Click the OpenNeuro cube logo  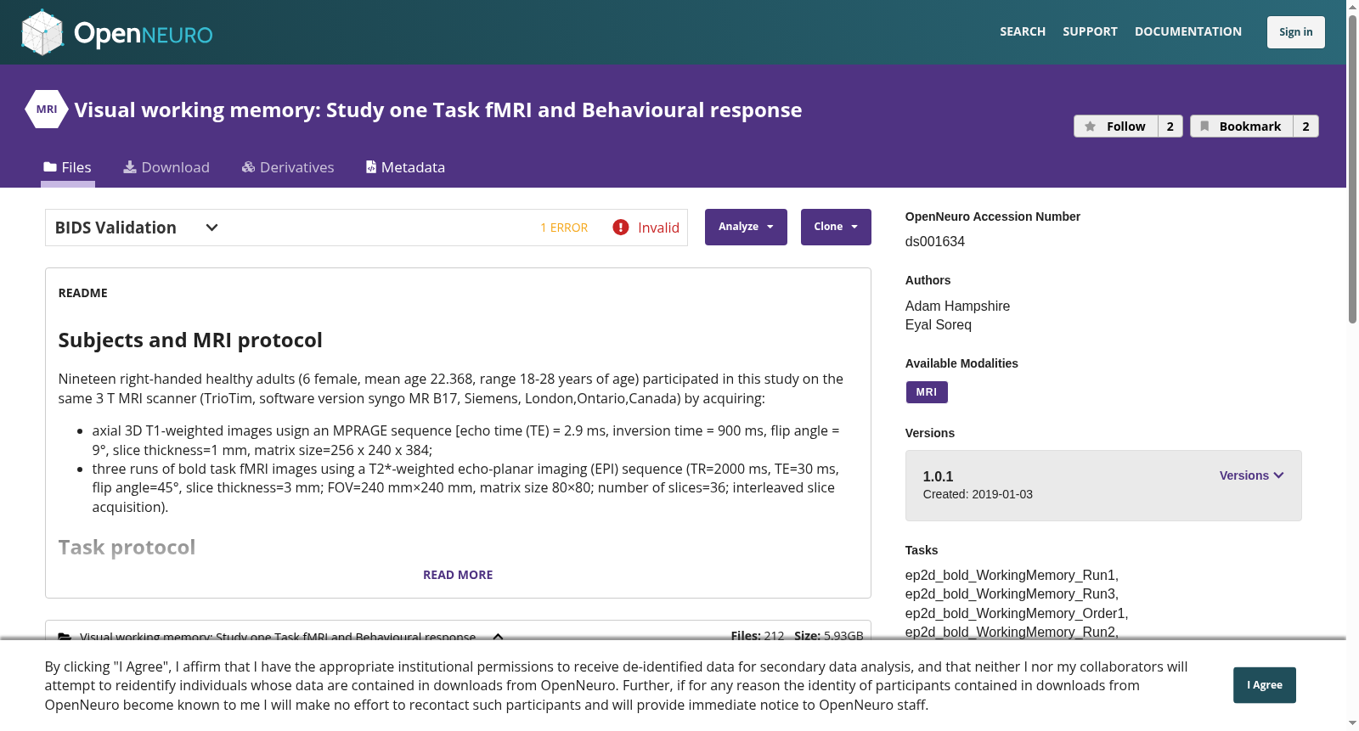[x=42, y=32]
